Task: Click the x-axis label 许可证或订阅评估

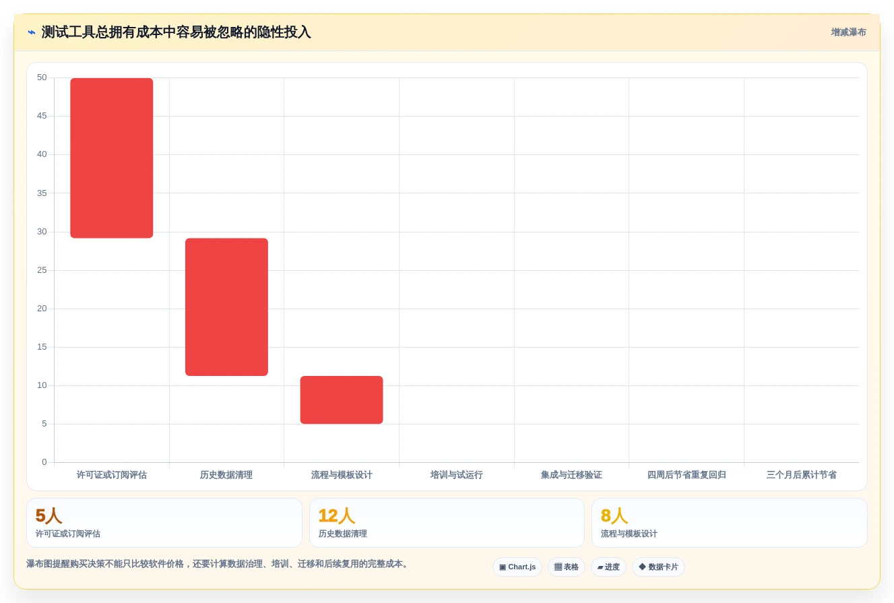Action: click(x=112, y=475)
